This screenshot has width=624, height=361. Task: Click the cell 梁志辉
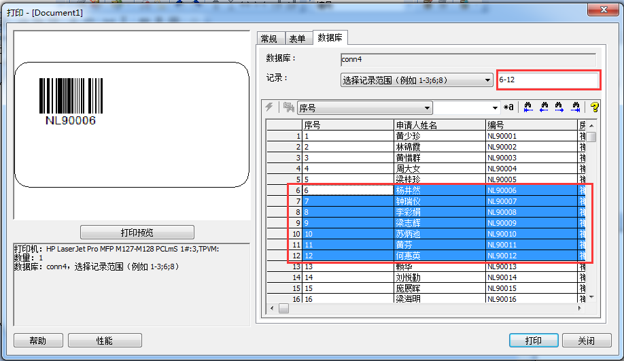coord(440,223)
